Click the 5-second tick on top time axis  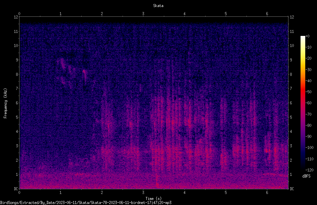tap(226, 14)
